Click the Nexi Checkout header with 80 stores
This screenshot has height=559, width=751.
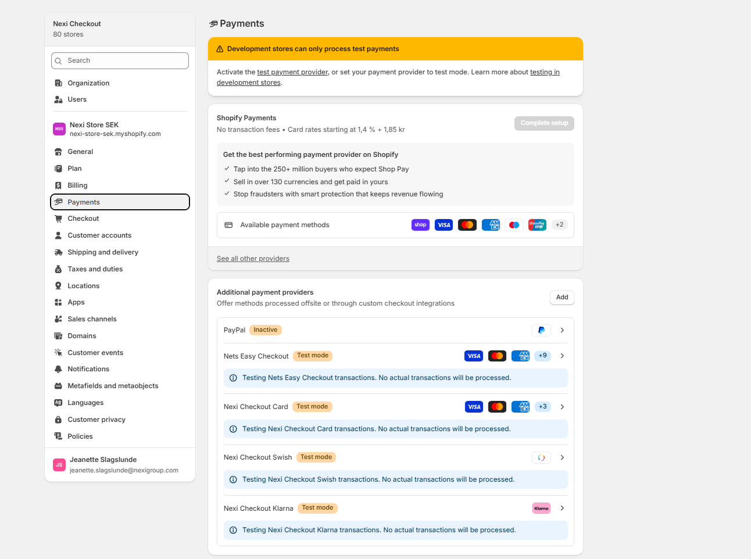120,29
